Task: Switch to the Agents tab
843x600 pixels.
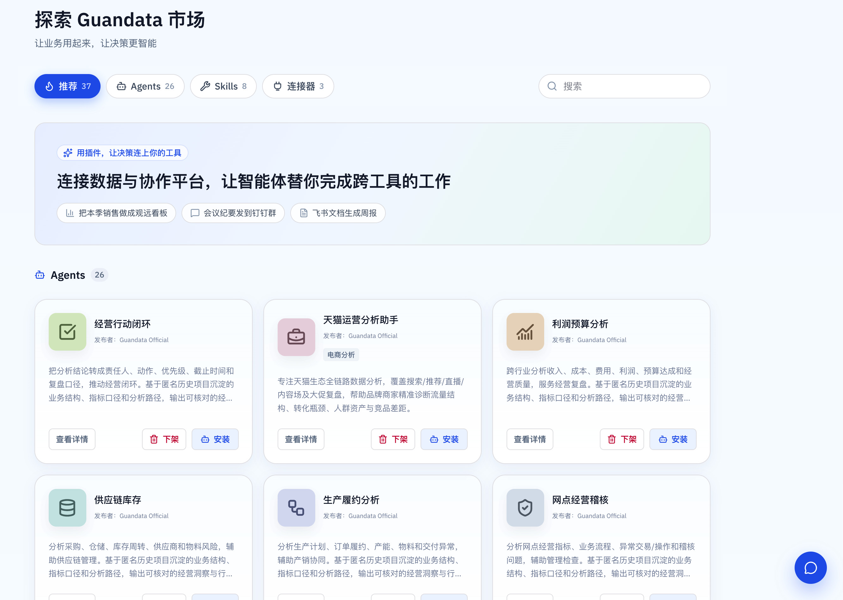Action: 145,86
